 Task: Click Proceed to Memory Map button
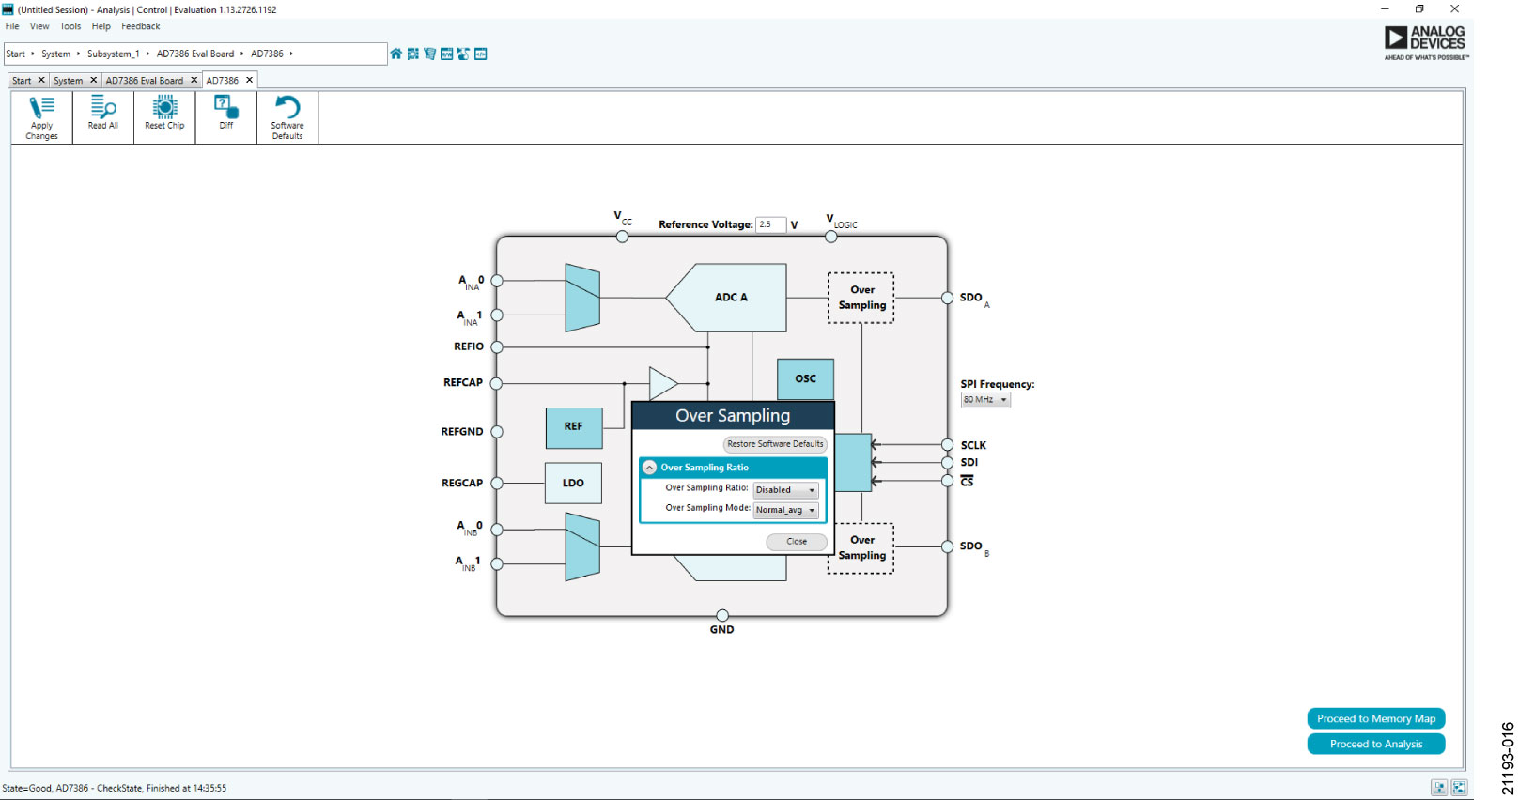tap(1375, 718)
